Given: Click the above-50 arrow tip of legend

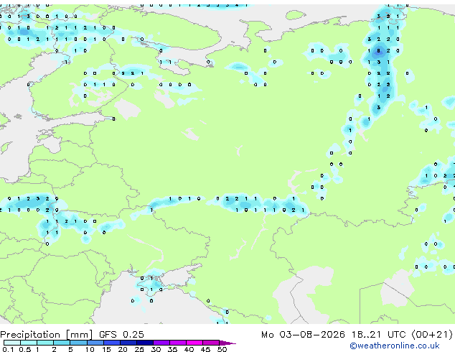Looking at the screenshot, I should coord(227,343).
